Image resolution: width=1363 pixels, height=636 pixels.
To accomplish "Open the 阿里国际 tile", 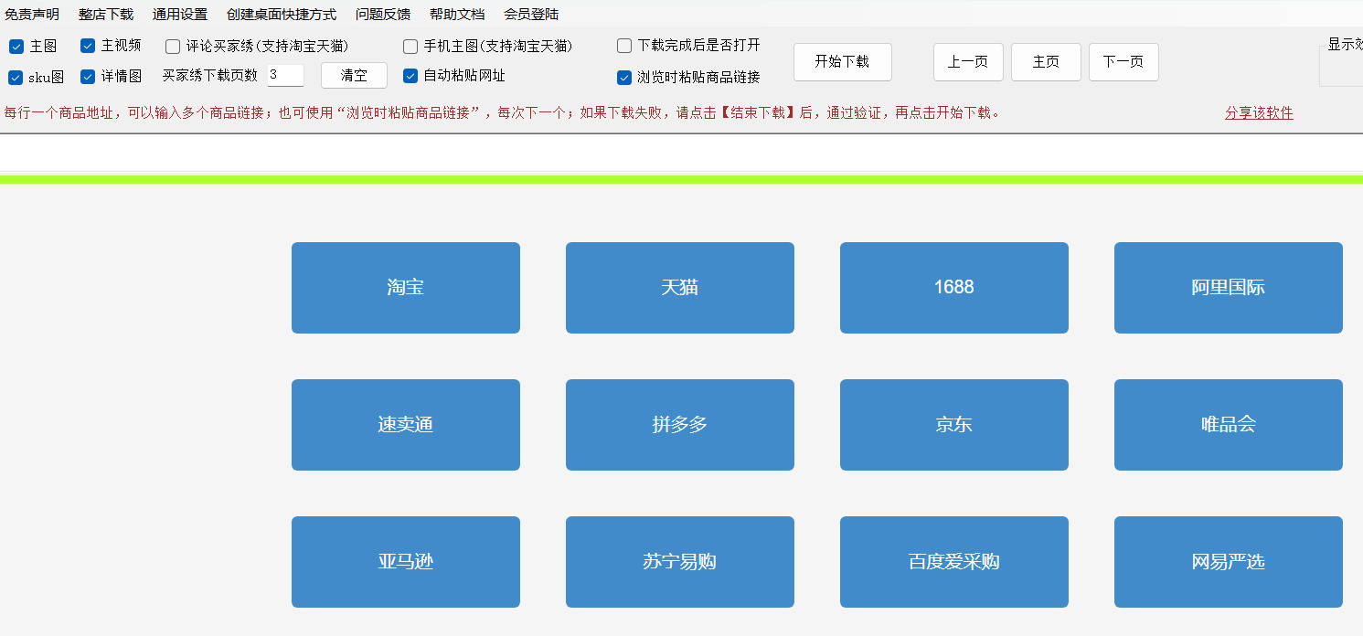I will coord(1229,288).
